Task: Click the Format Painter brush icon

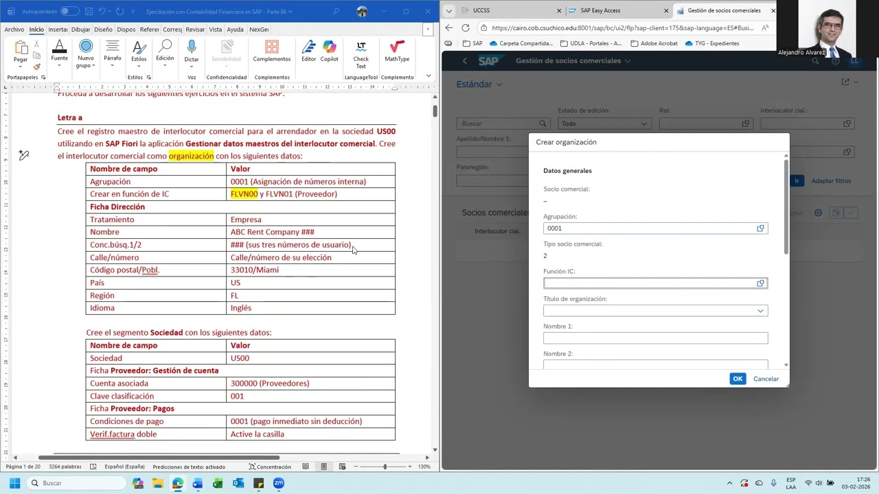Action: [36, 67]
